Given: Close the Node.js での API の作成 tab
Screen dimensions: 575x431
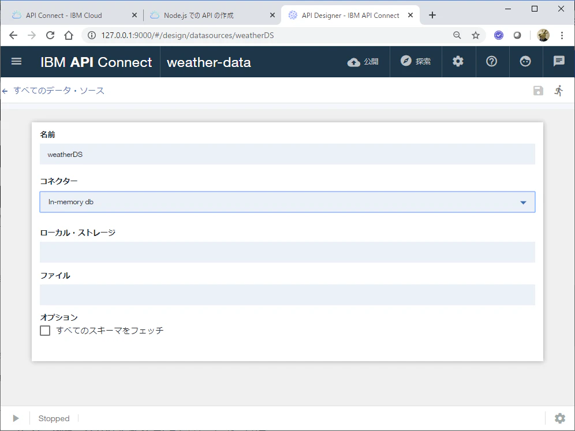Looking at the screenshot, I should click(x=272, y=16).
